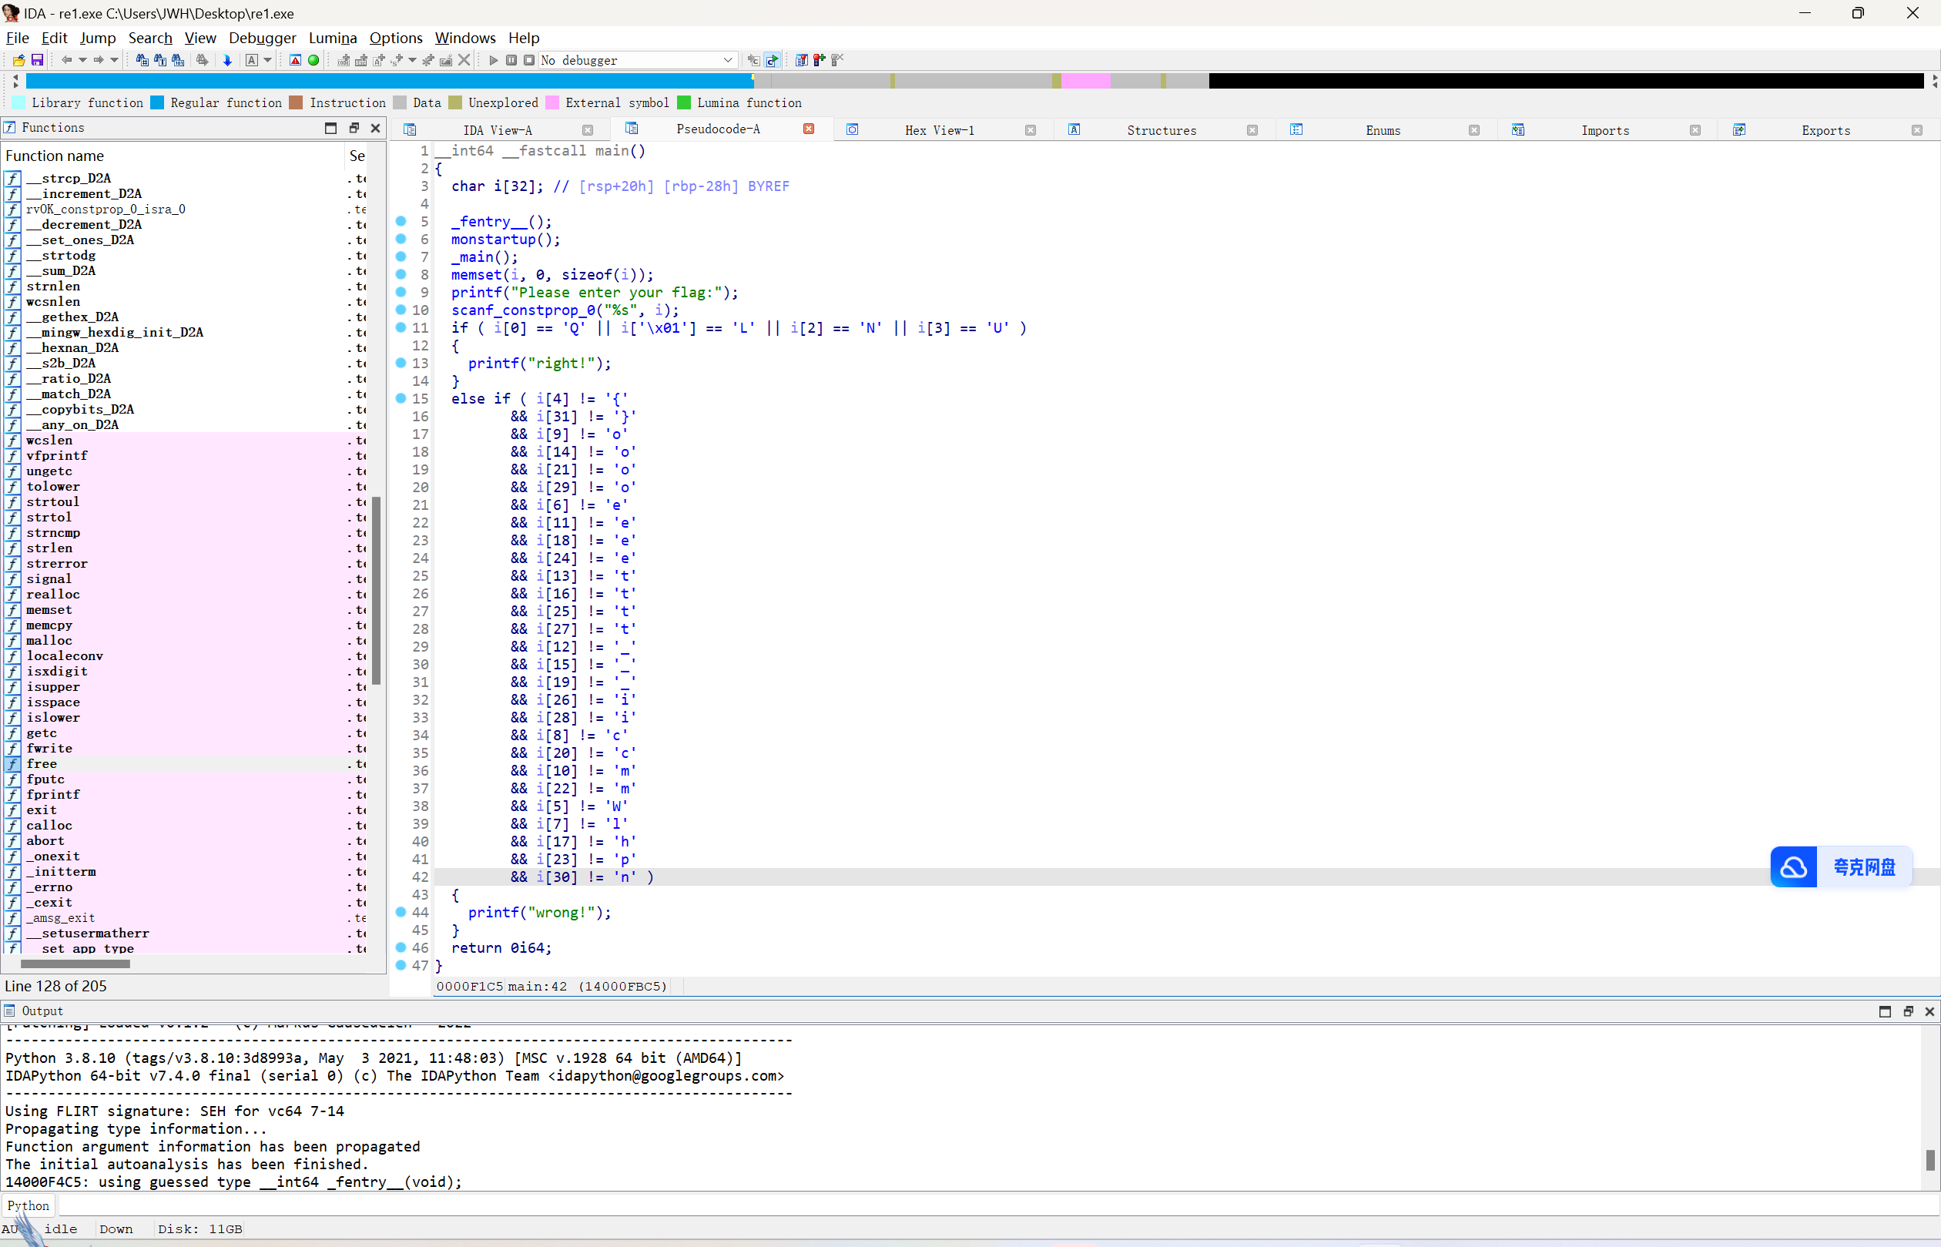The width and height of the screenshot is (1941, 1247).
Task: Click the pink external-symbol band segment
Action: click(x=1085, y=81)
